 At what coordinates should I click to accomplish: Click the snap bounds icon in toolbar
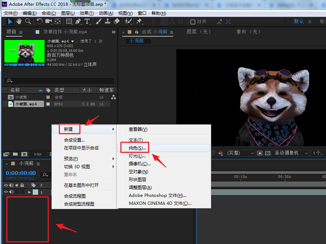(x=228, y=22)
